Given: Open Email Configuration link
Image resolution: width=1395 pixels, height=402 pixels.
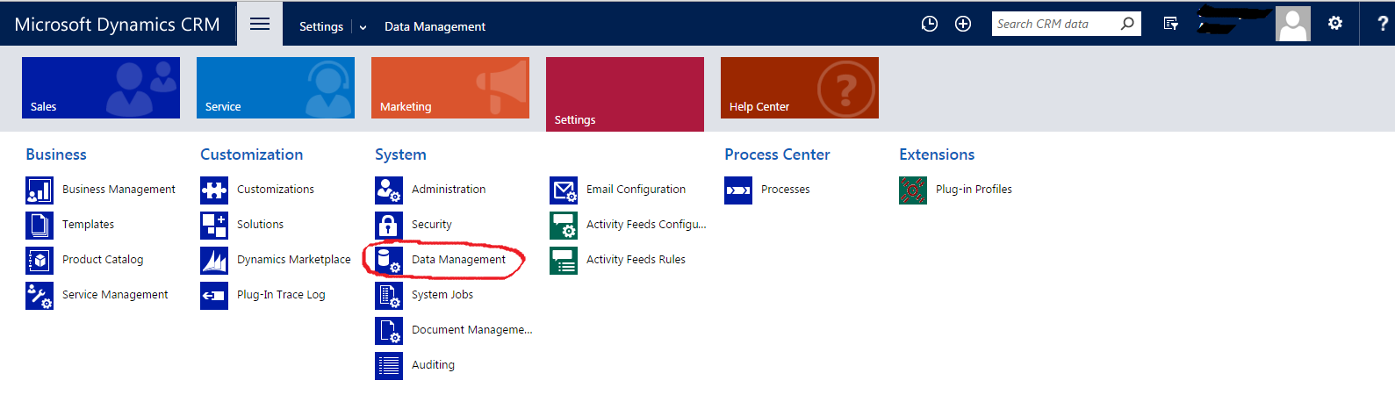Looking at the screenshot, I should (636, 190).
